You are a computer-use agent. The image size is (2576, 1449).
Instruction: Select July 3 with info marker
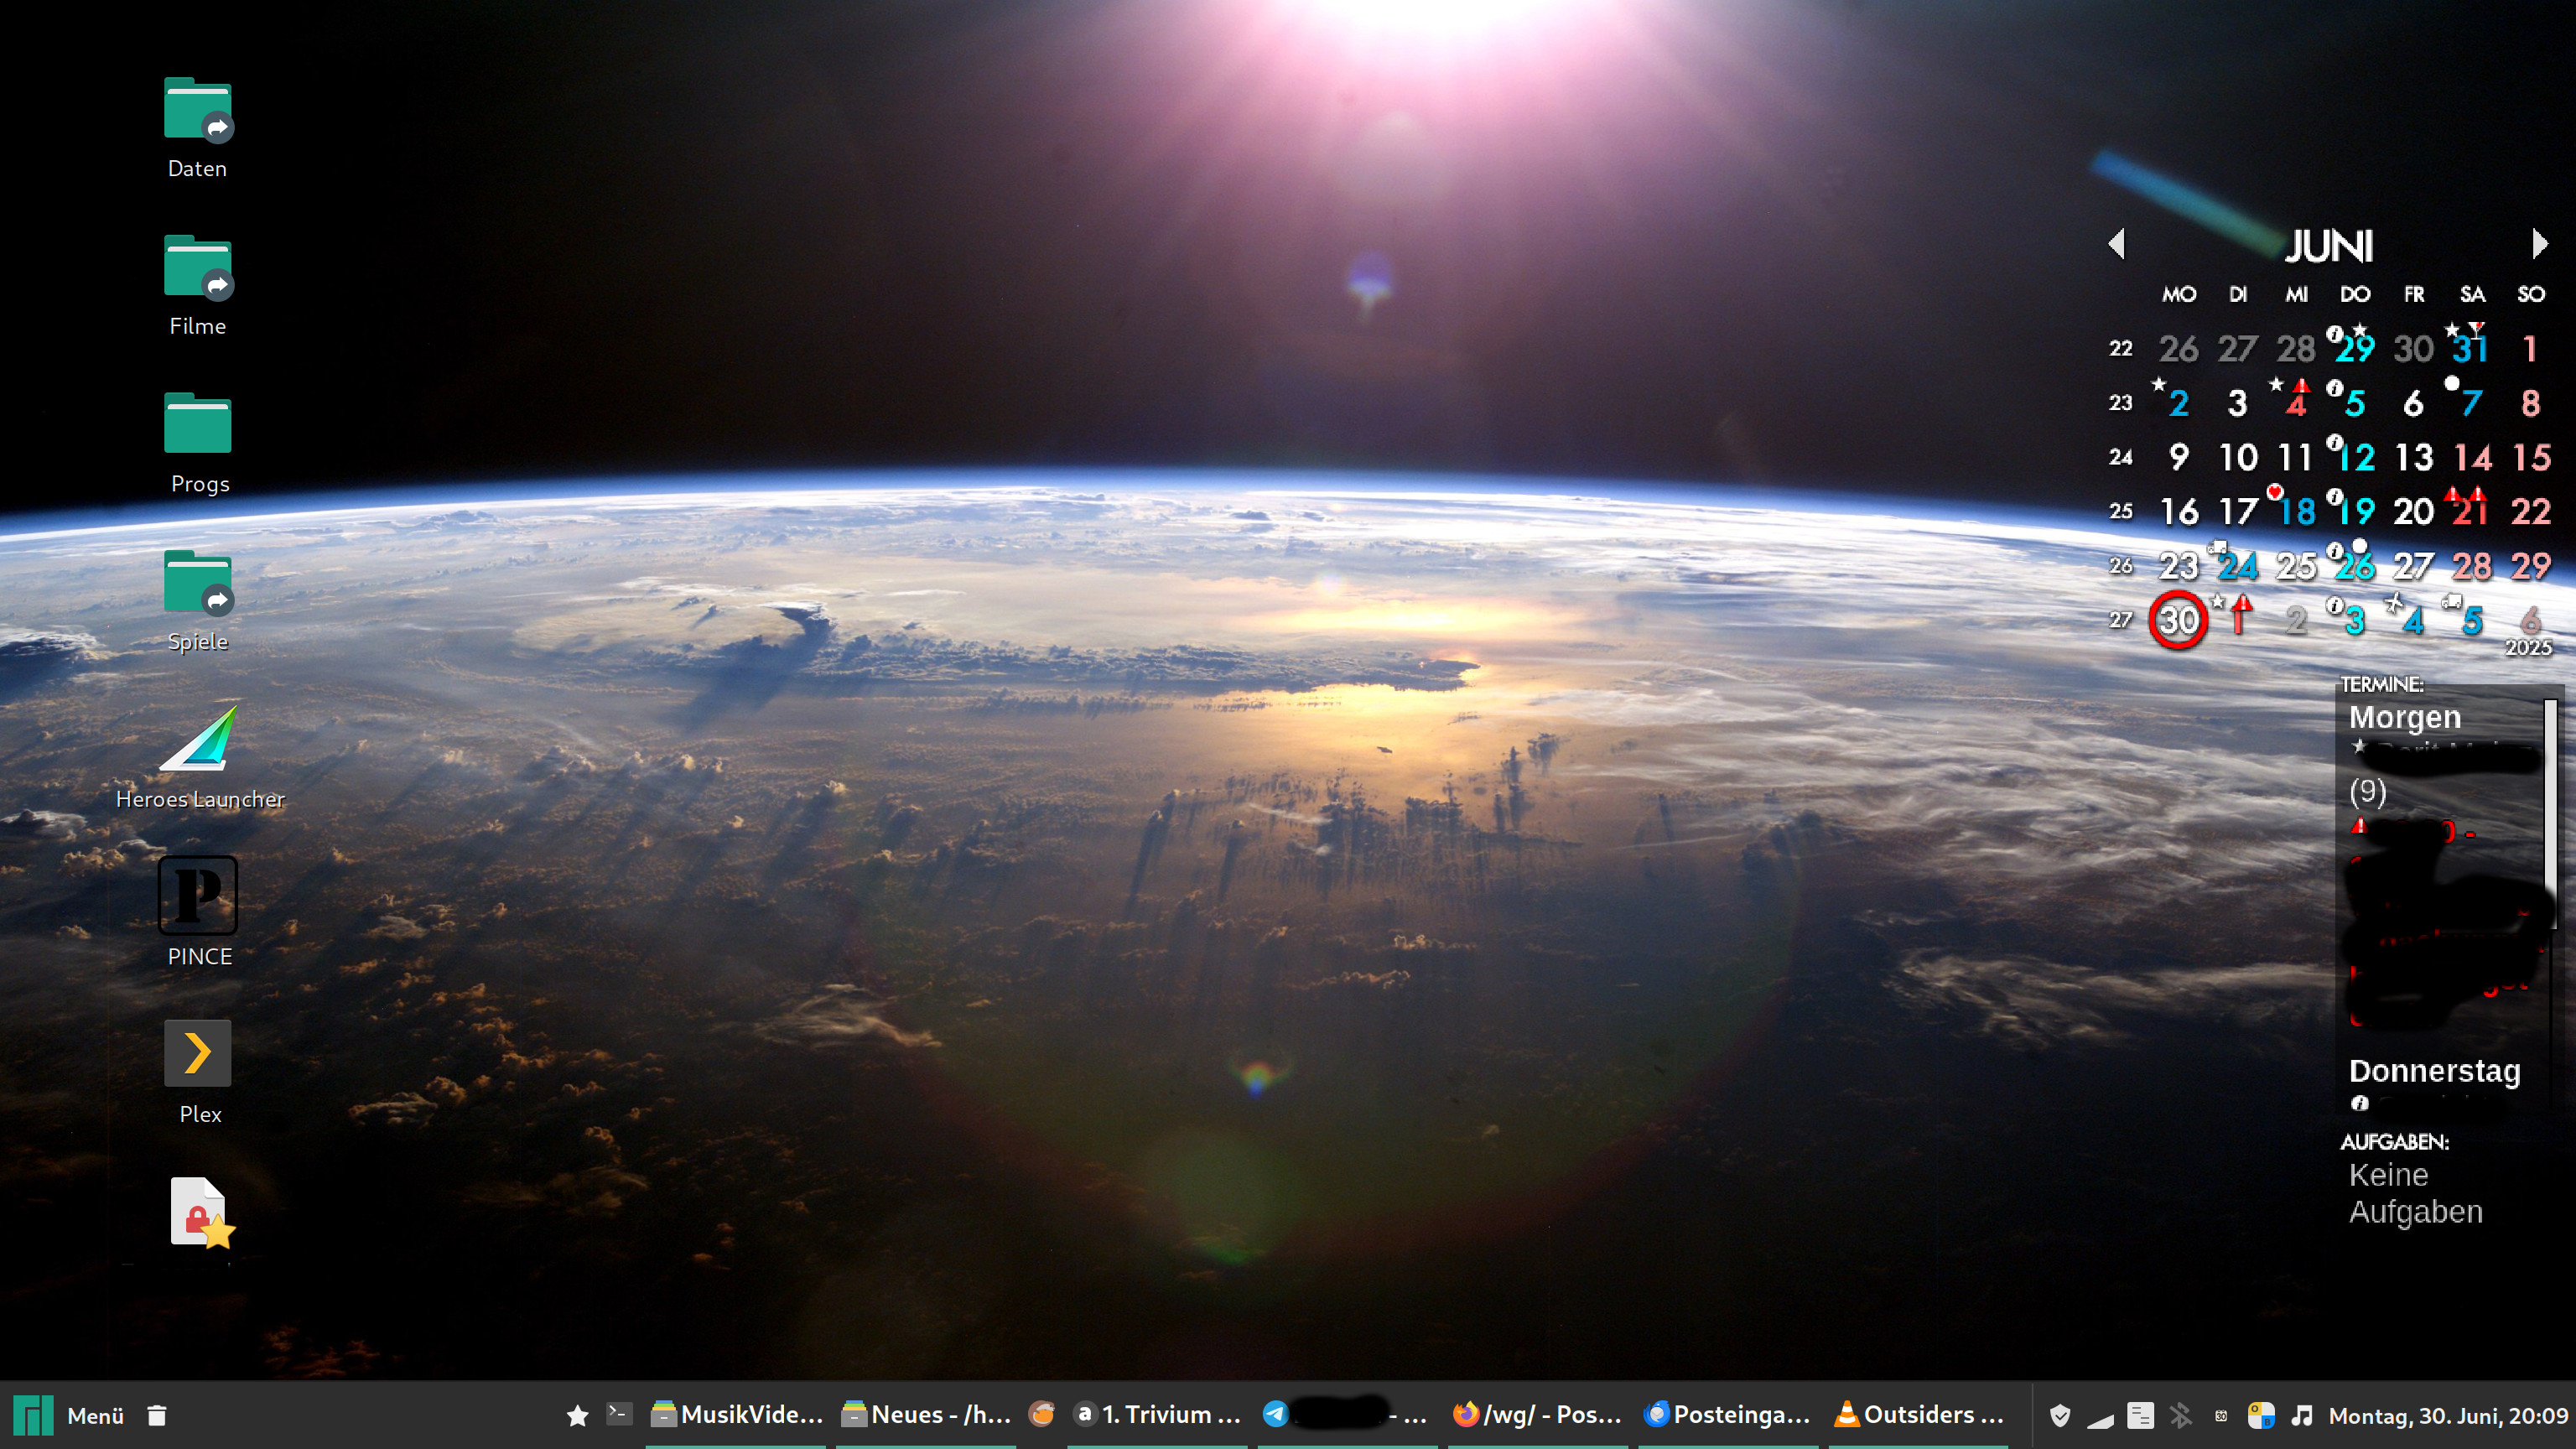pos(2355,621)
